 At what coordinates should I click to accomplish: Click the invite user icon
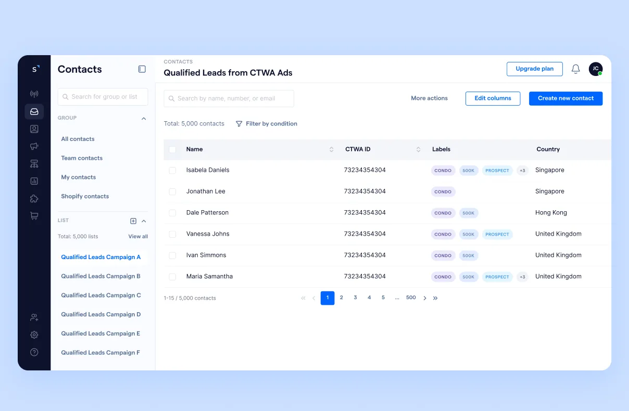[x=34, y=317]
